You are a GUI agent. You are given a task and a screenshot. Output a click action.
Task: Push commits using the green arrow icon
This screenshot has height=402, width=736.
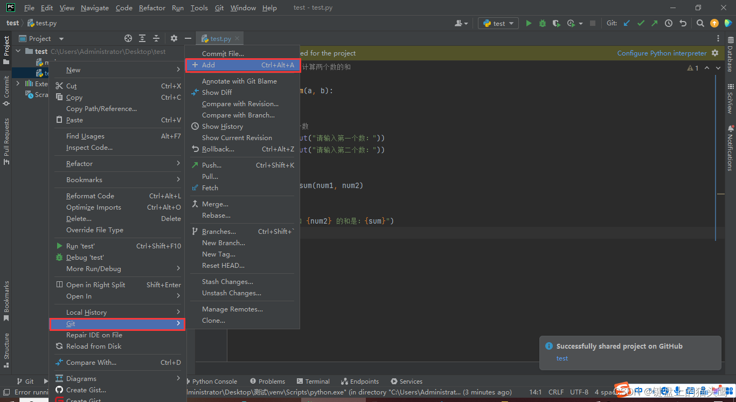click(654, 23)
